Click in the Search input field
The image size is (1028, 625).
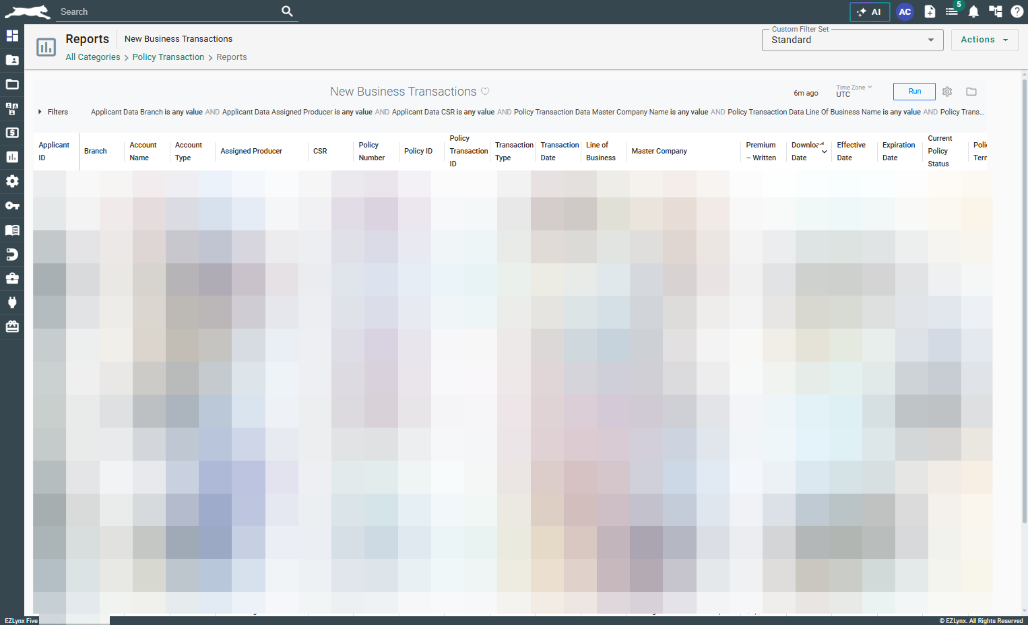[x=168, y=11]
